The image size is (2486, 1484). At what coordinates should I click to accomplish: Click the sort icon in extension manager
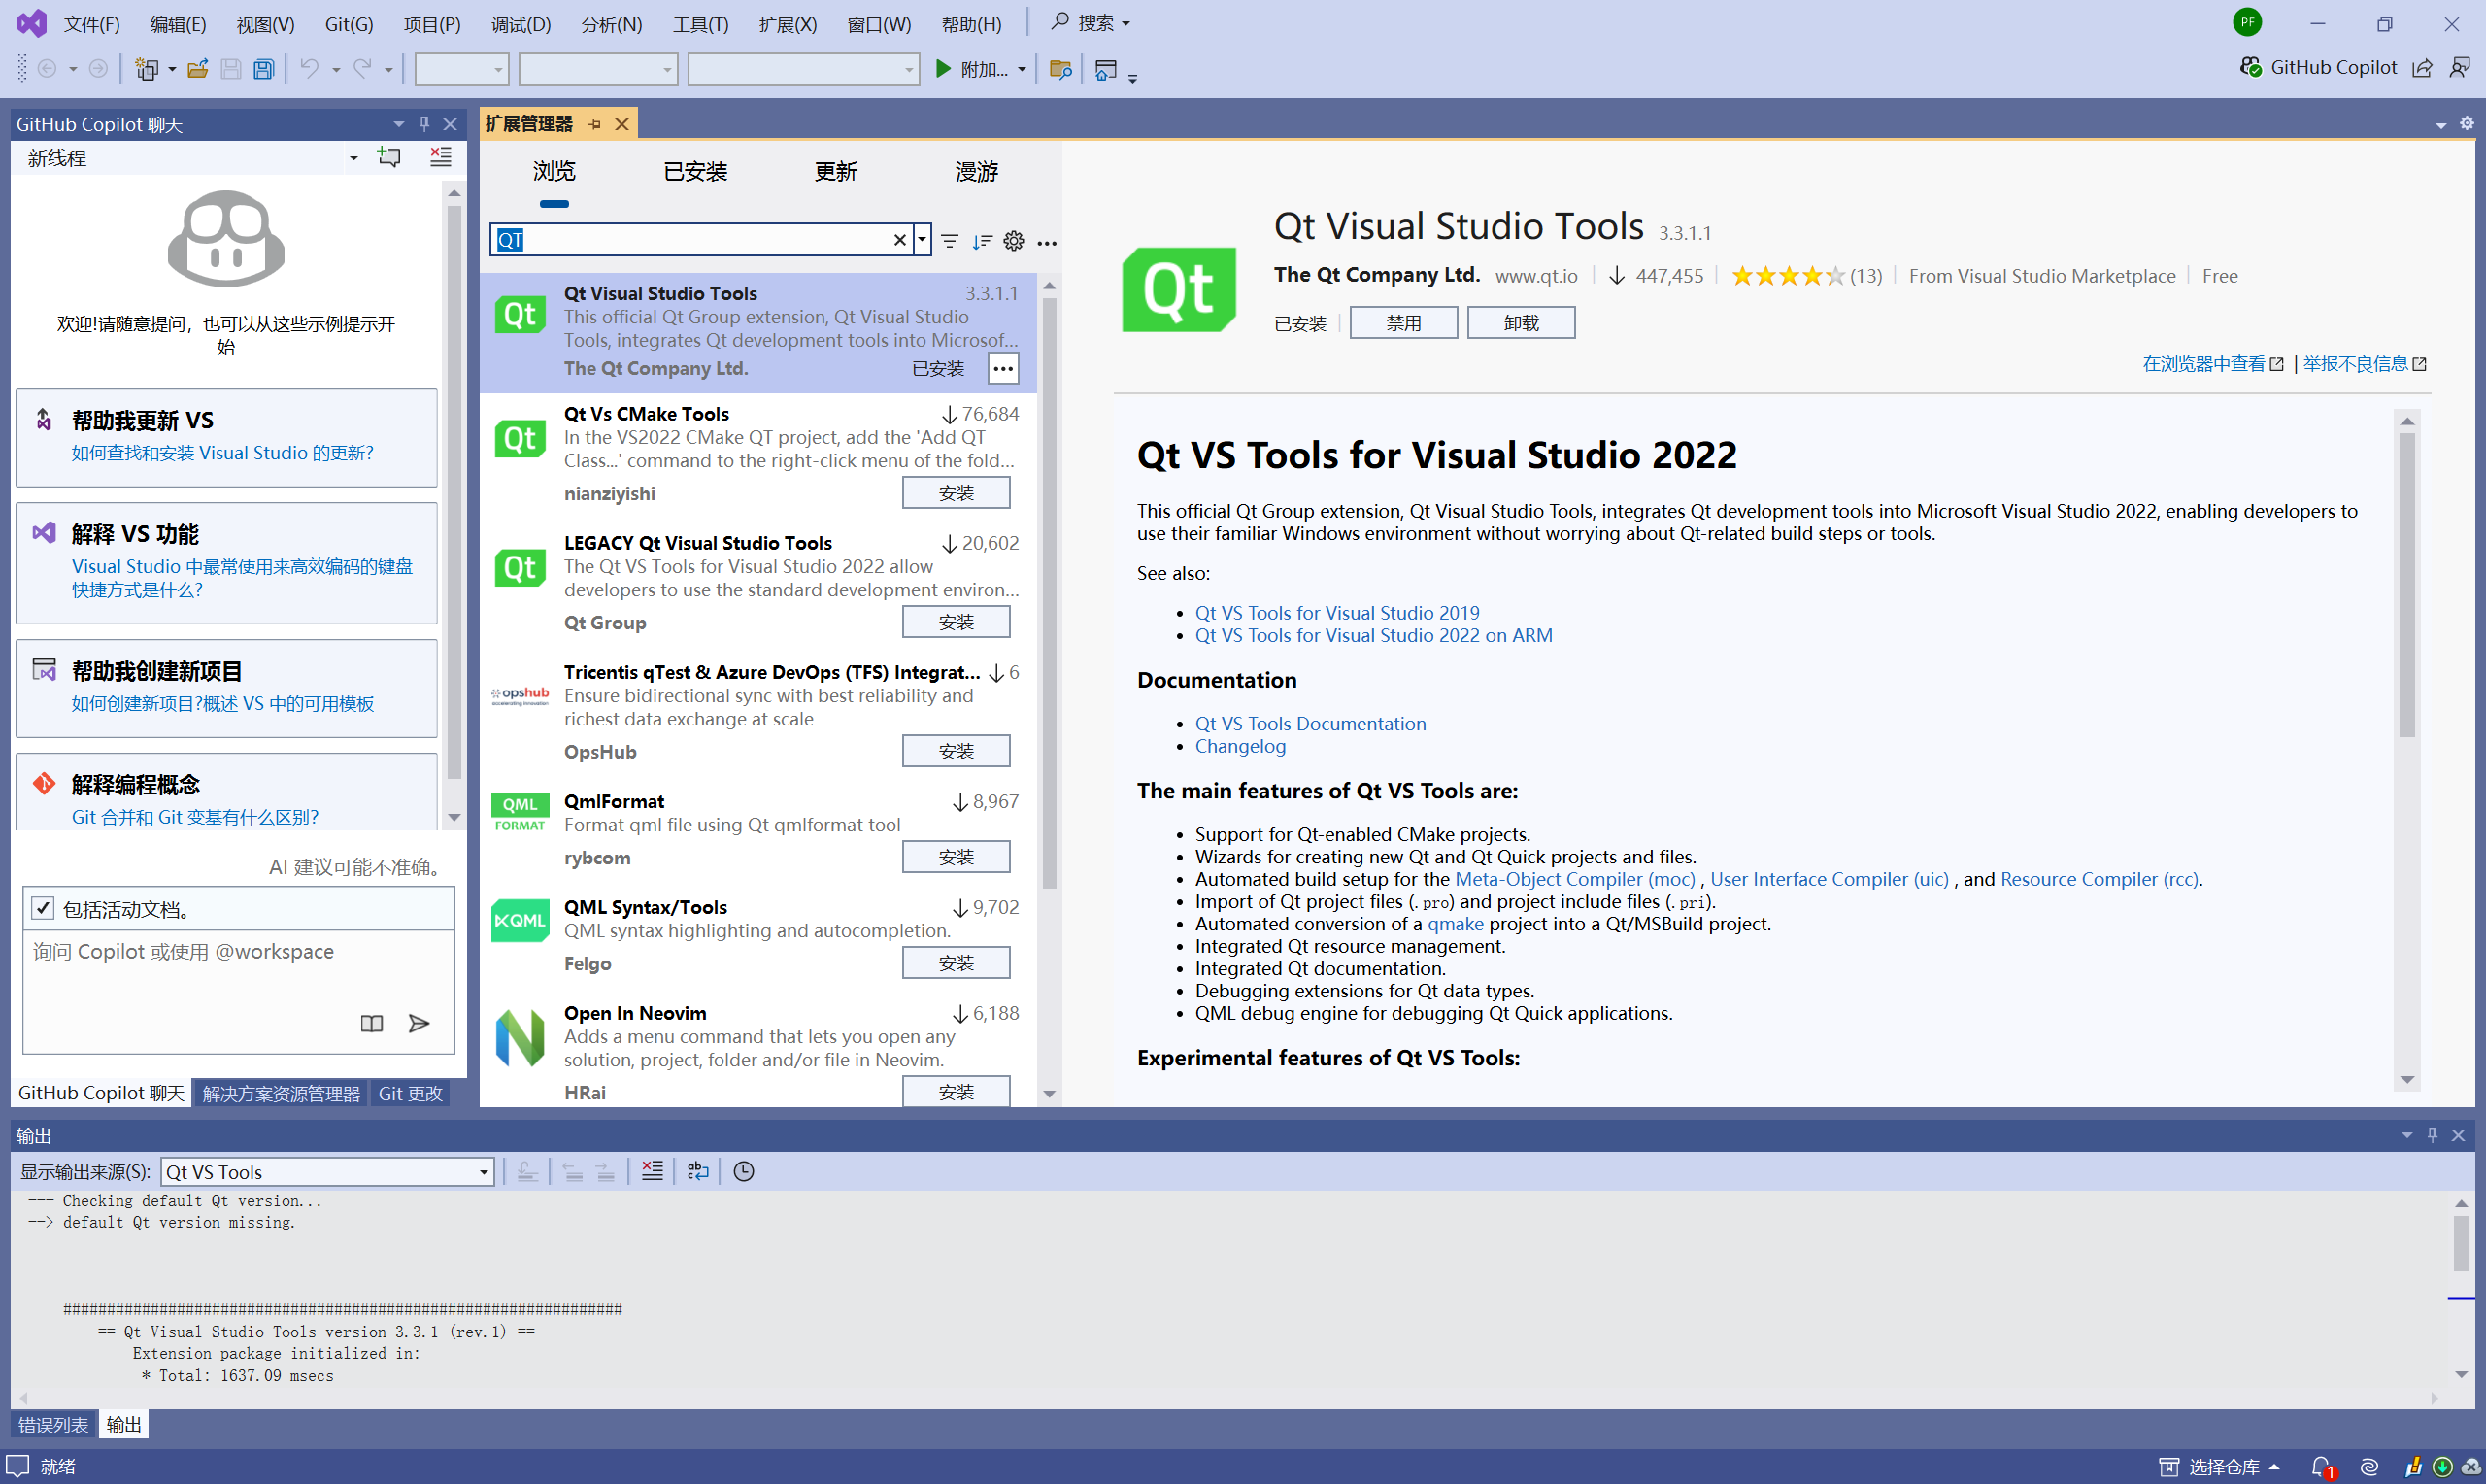point(982,241)
